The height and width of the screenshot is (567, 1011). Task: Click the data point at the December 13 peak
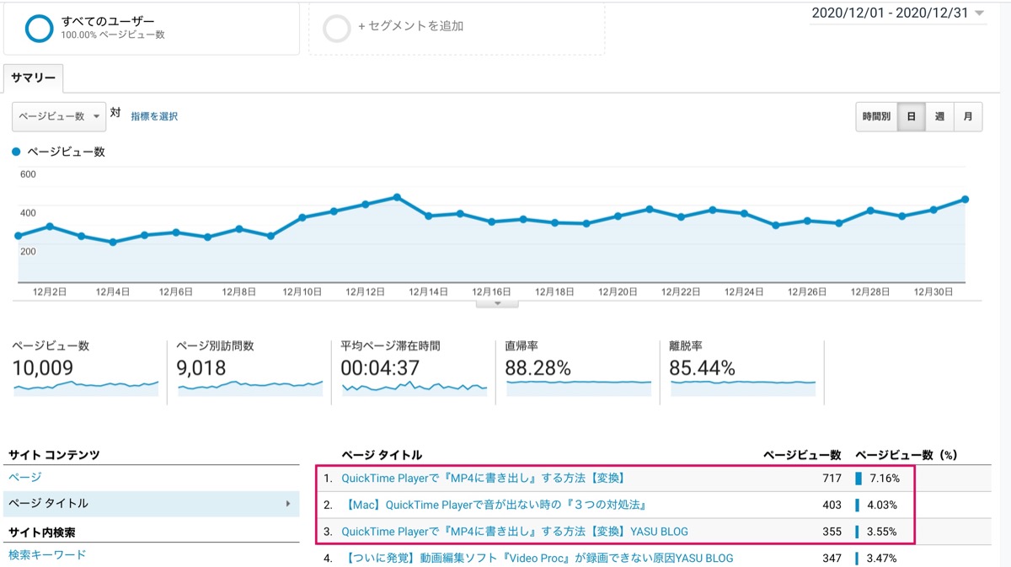click(397, 197)
